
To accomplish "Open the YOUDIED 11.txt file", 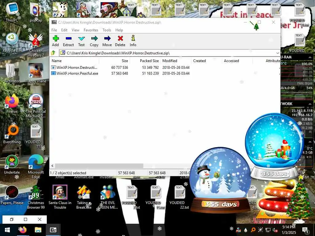I will [36, 136].
